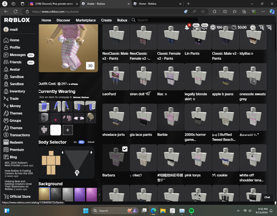Launch Spotify from the taskbar
This screenshot has height=216, width=277.
tap(192, 210)
